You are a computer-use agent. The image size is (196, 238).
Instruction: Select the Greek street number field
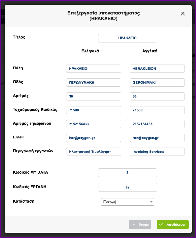93,96
